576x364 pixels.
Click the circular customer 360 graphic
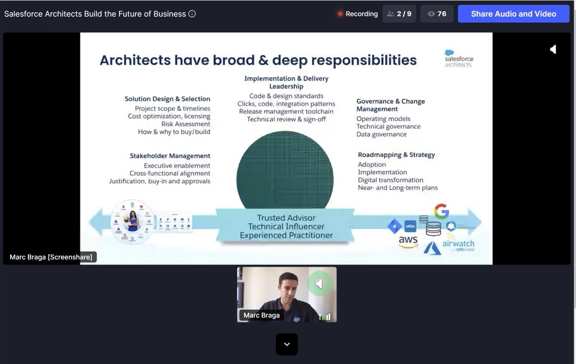[132, 222]
